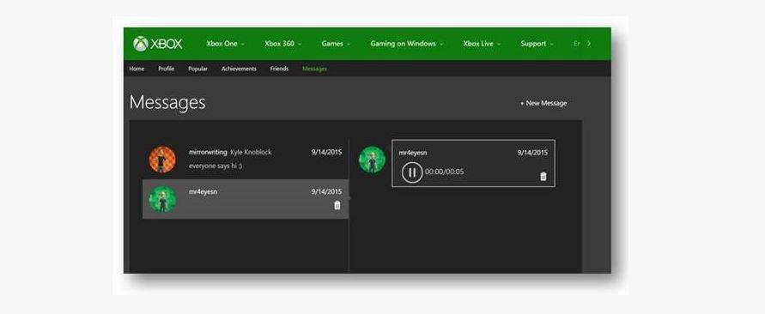Open Gaming on Windows dropdown

407,44
